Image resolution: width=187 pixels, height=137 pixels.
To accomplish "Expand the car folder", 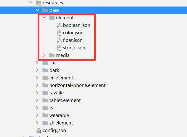I will 37,63.
